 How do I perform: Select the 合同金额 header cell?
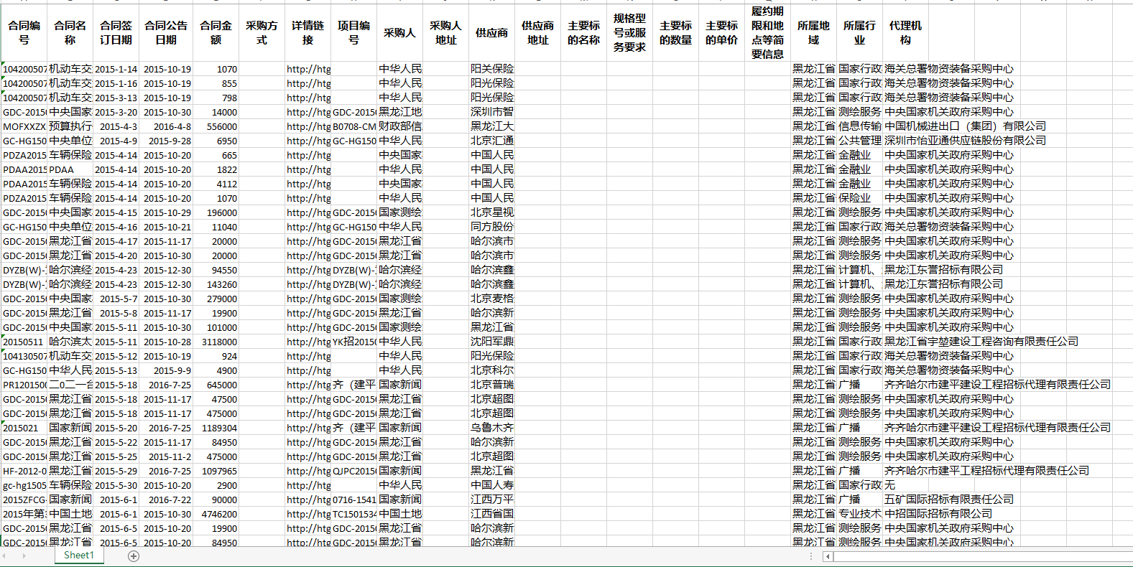click(216, 33)
